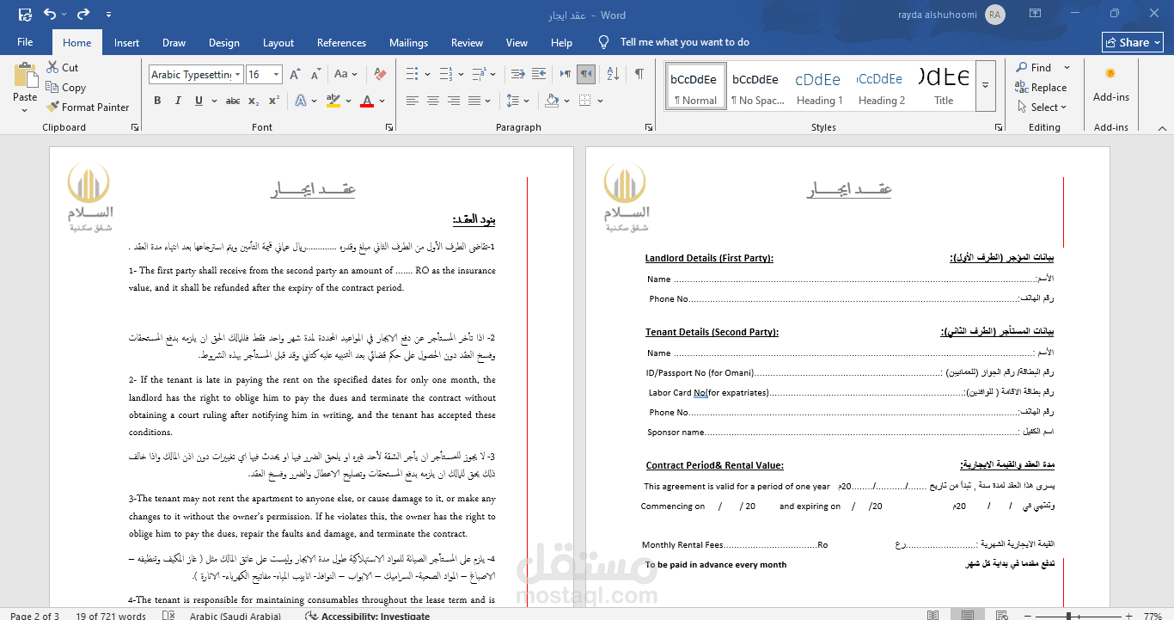The height and width of the screenshot is (620, 1174).
Task: Switch to the Review tab
Action: click(467, 42)
